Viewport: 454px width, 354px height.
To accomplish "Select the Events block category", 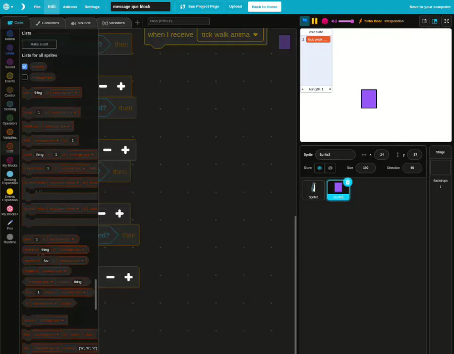I will coord(10,78).
